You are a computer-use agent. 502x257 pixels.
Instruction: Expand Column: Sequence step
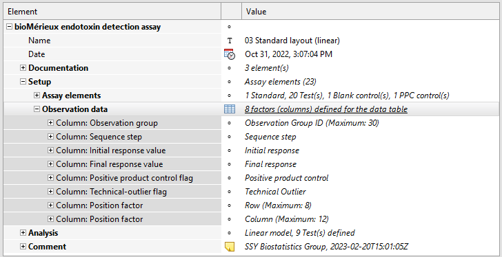pyautogui.click(x=50, y=137)
